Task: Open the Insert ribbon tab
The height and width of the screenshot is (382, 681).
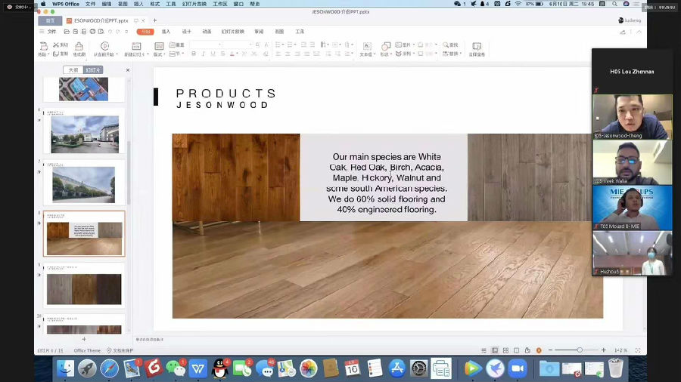Action: point(166,32)
